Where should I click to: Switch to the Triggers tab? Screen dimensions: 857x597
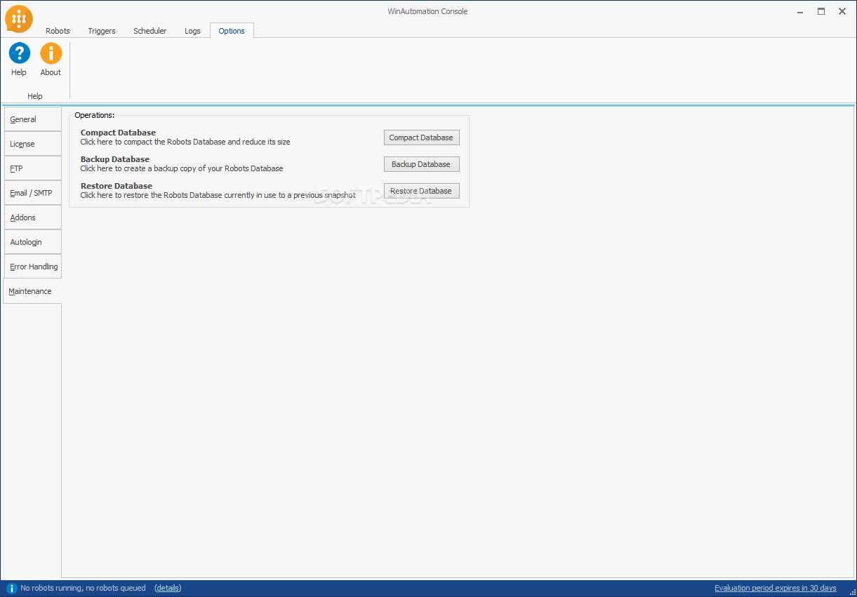(x=102, y=31)
